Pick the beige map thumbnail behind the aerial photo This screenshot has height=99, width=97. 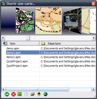(85, 21)
